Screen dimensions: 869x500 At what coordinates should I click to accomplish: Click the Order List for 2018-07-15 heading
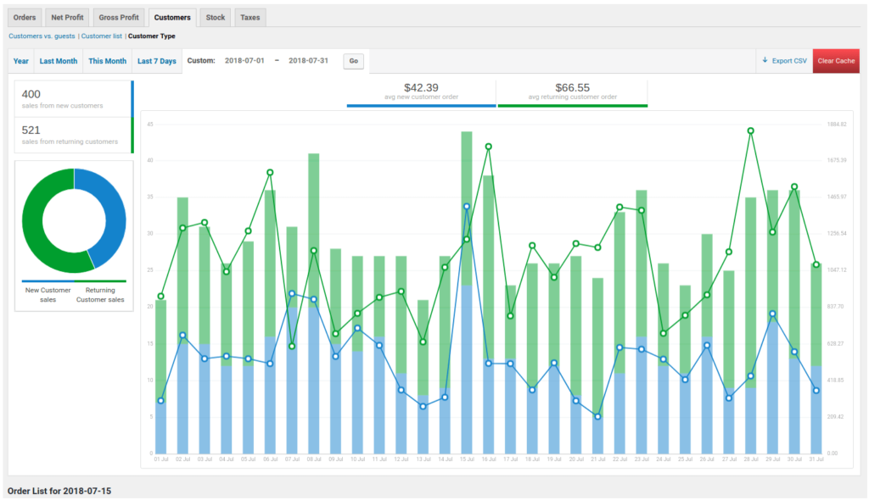pyautogui.click(x=59, y=492)
